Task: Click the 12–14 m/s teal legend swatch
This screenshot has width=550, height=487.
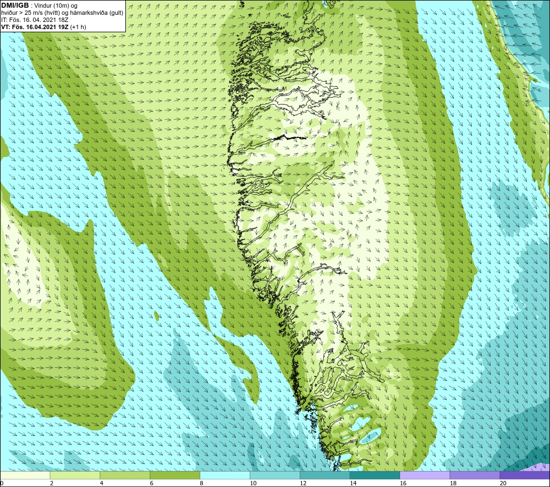Action: [x=325, y=475]
